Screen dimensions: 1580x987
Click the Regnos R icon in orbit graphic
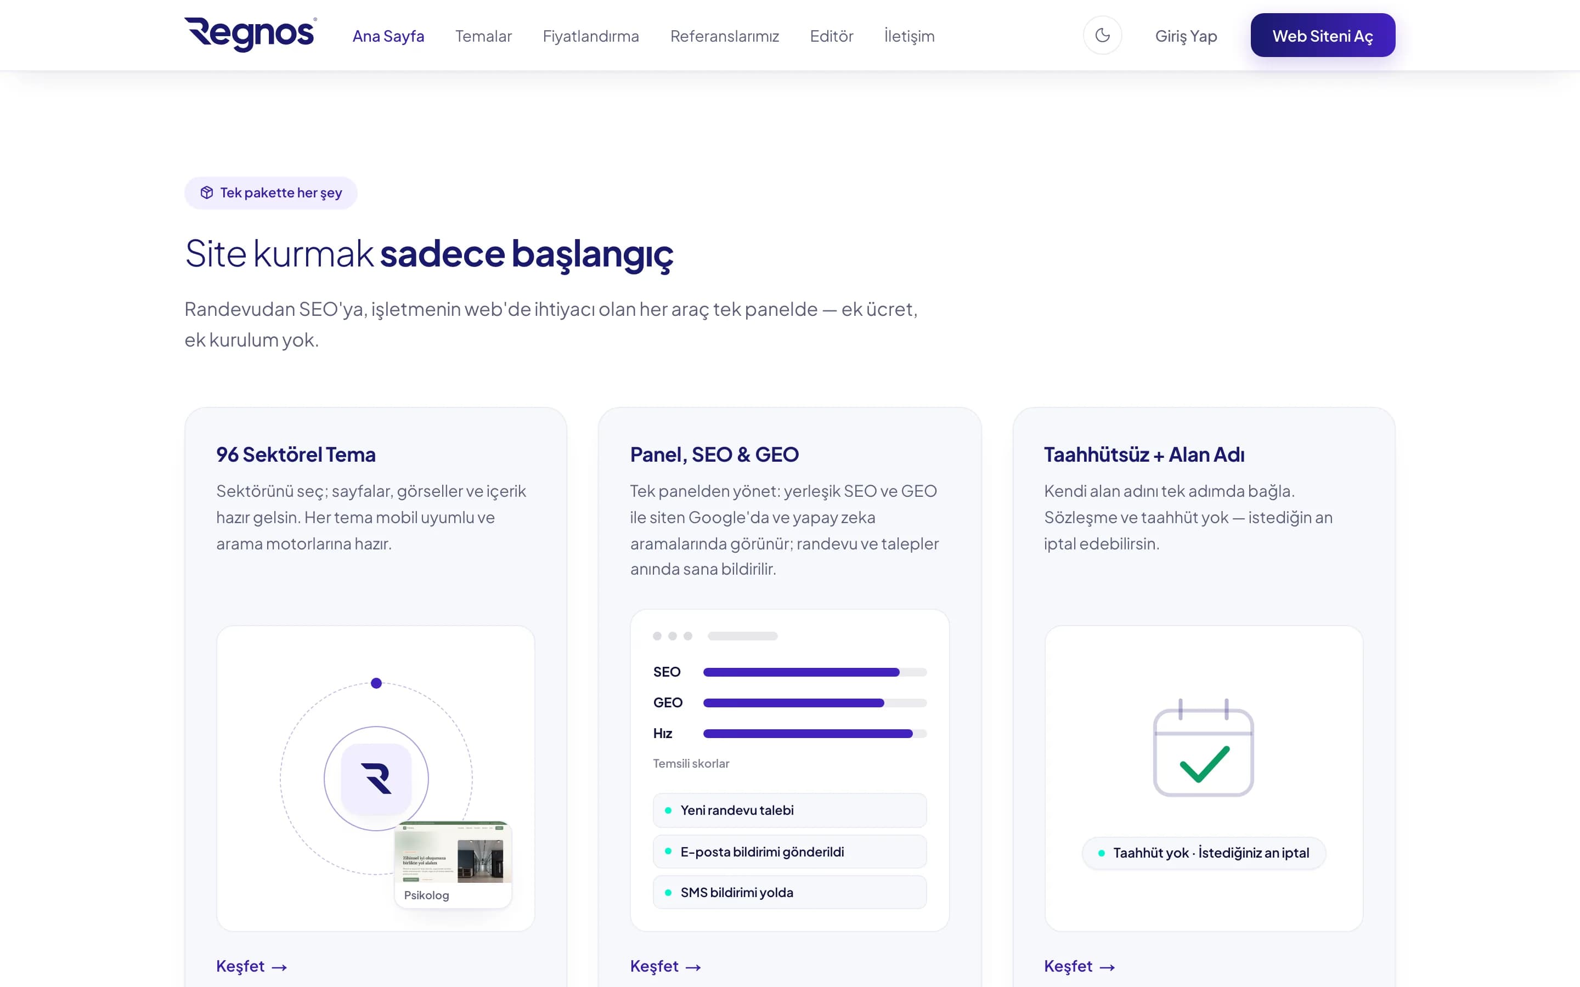pyautogui.click(x=376, y=779)
